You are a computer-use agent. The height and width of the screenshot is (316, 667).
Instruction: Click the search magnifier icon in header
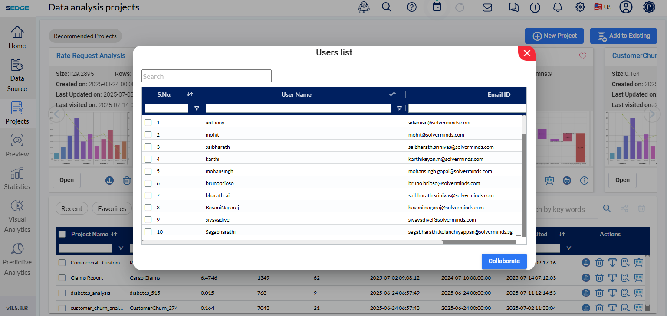(386, 7)
